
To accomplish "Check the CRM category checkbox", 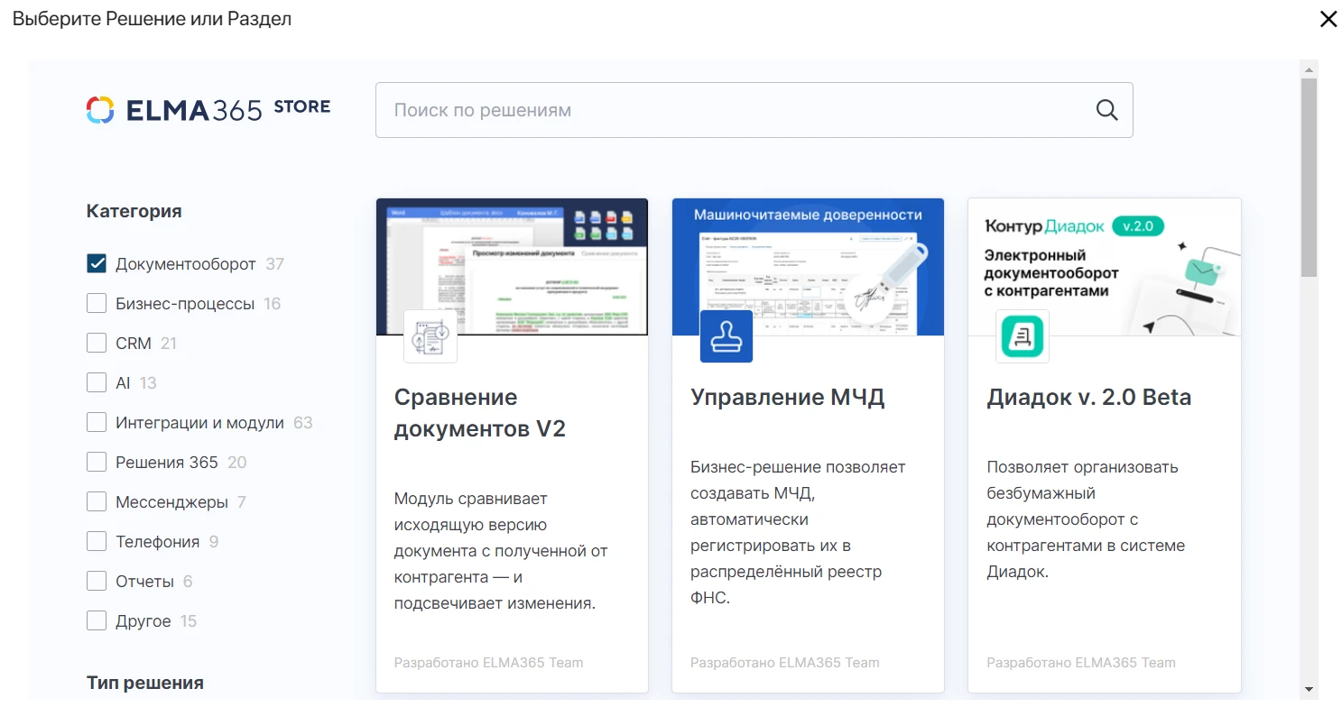I will [96, 343].
